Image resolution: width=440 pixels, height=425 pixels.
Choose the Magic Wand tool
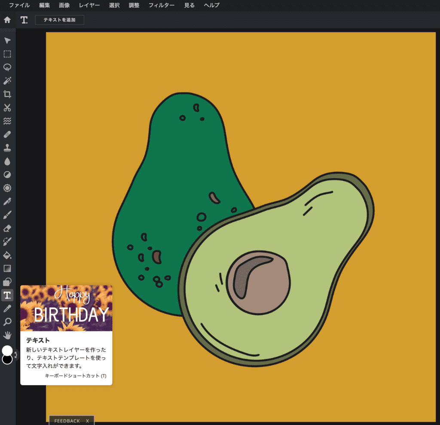tap(7, 81)
